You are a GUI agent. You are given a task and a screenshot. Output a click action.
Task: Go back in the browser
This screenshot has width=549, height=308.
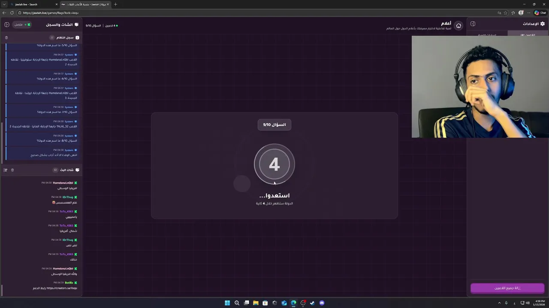4,13
